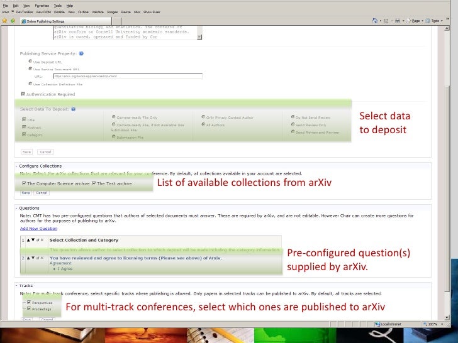Click Validate in developer toolbar

pos(98,12)
